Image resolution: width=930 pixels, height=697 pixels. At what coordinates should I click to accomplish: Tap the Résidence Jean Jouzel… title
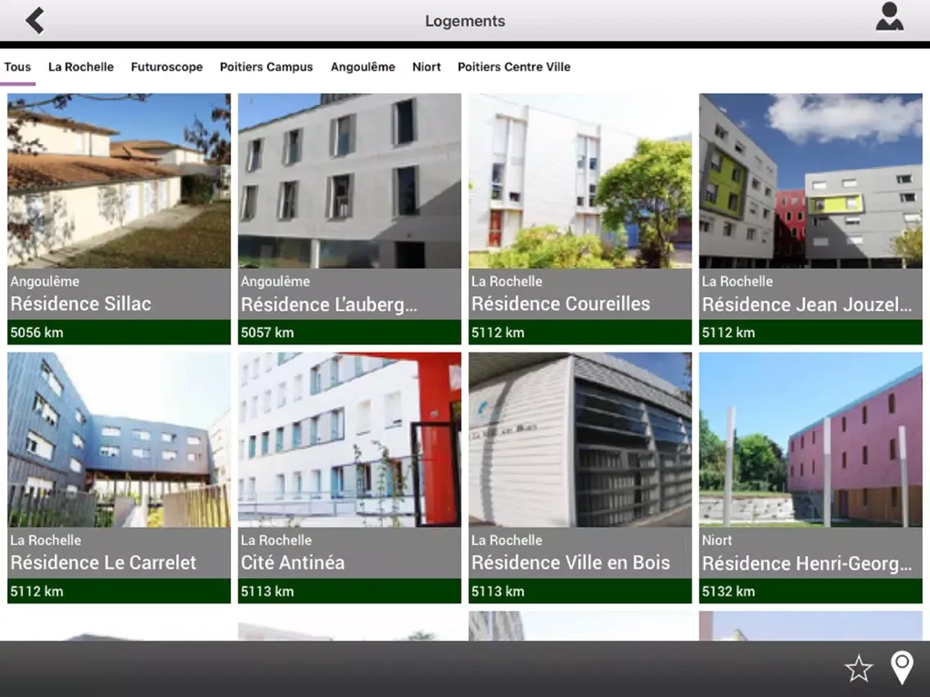(x=806, y=304)
